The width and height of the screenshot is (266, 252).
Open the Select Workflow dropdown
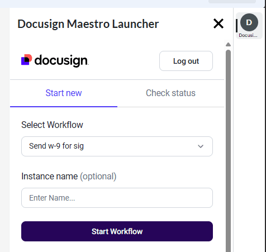117,146
